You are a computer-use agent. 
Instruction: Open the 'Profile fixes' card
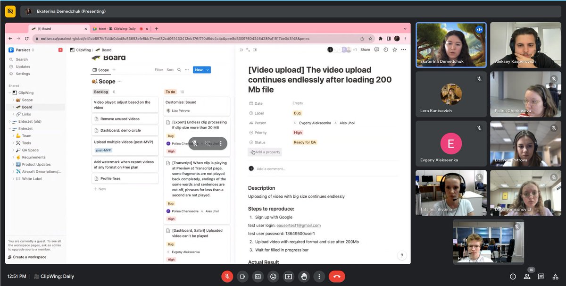tap(125, 179)
